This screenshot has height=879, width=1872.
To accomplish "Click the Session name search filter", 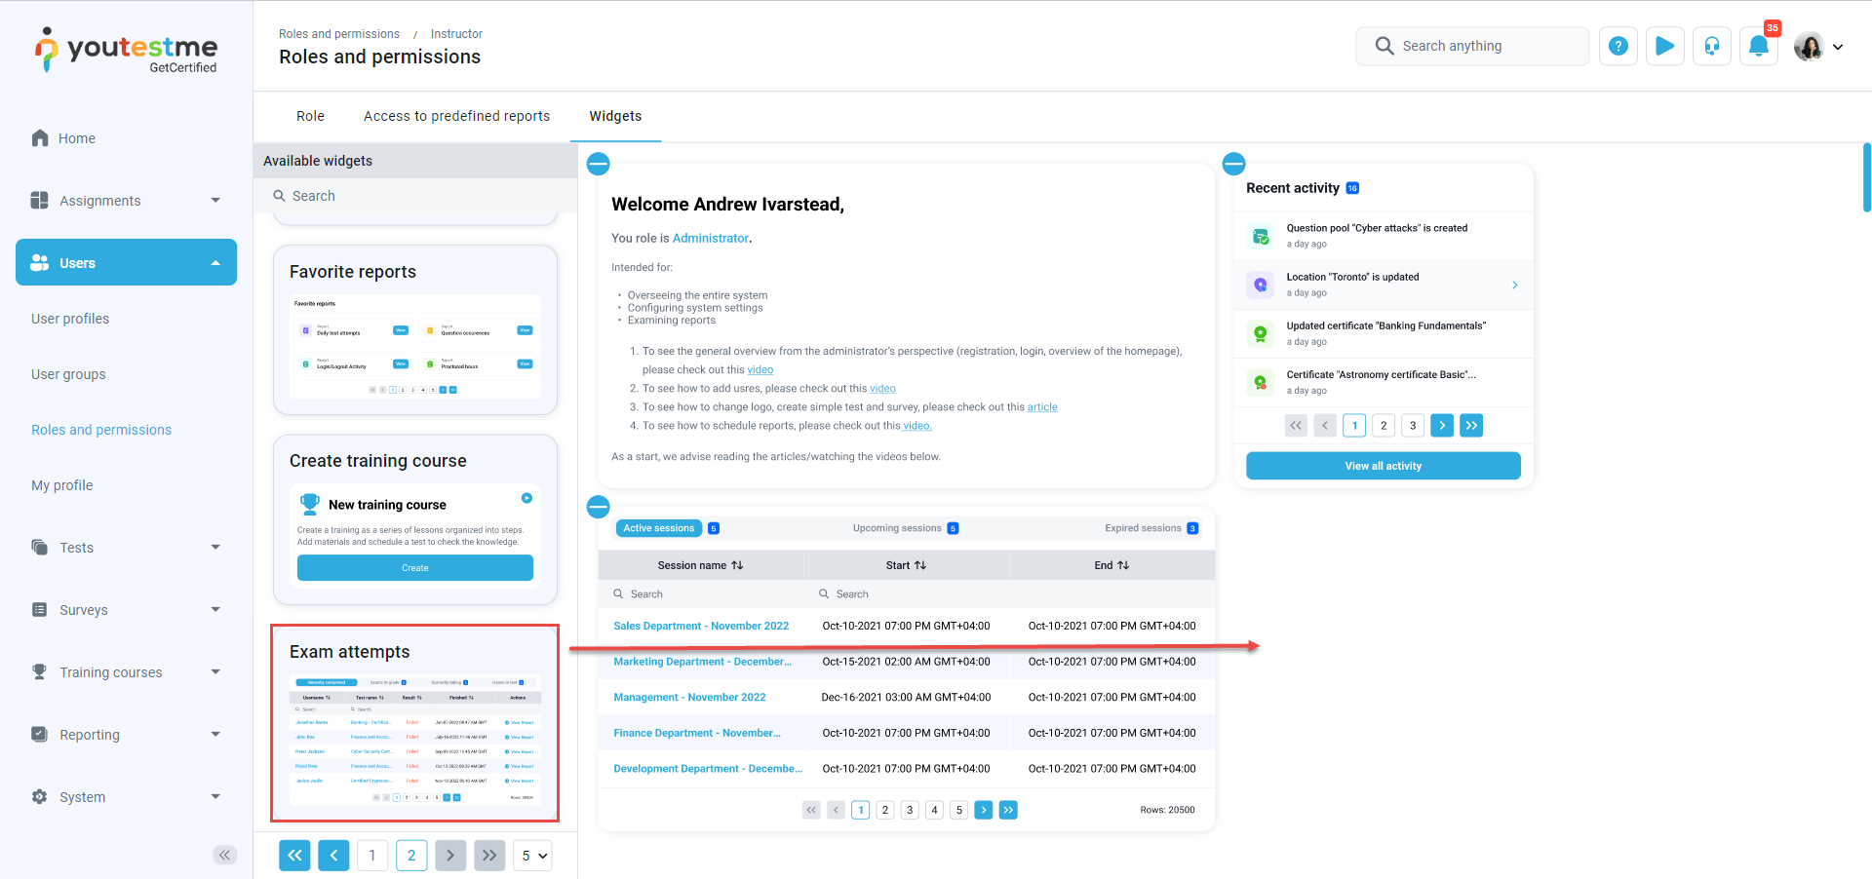I will click(701, 593).
